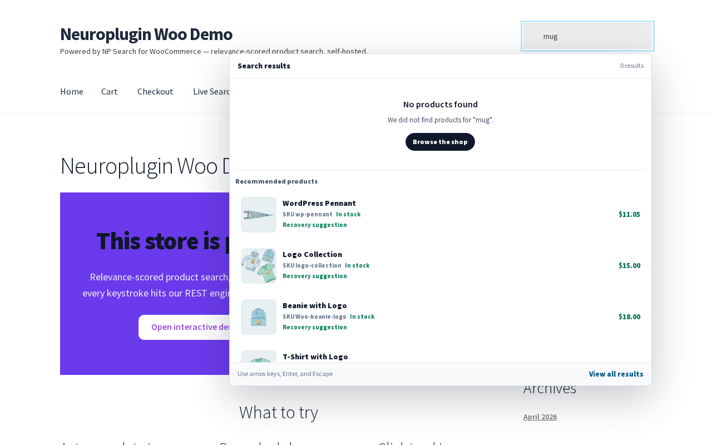This screenshot has height=445, width=712.
Task: Open the Live Search menu item
Action: [211, 91]
